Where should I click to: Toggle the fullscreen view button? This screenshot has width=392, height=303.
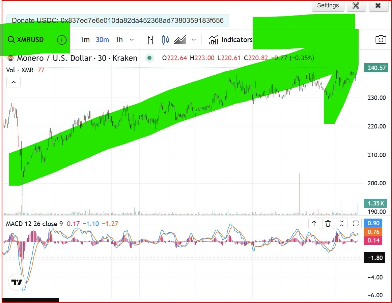(x=356, y=5)
